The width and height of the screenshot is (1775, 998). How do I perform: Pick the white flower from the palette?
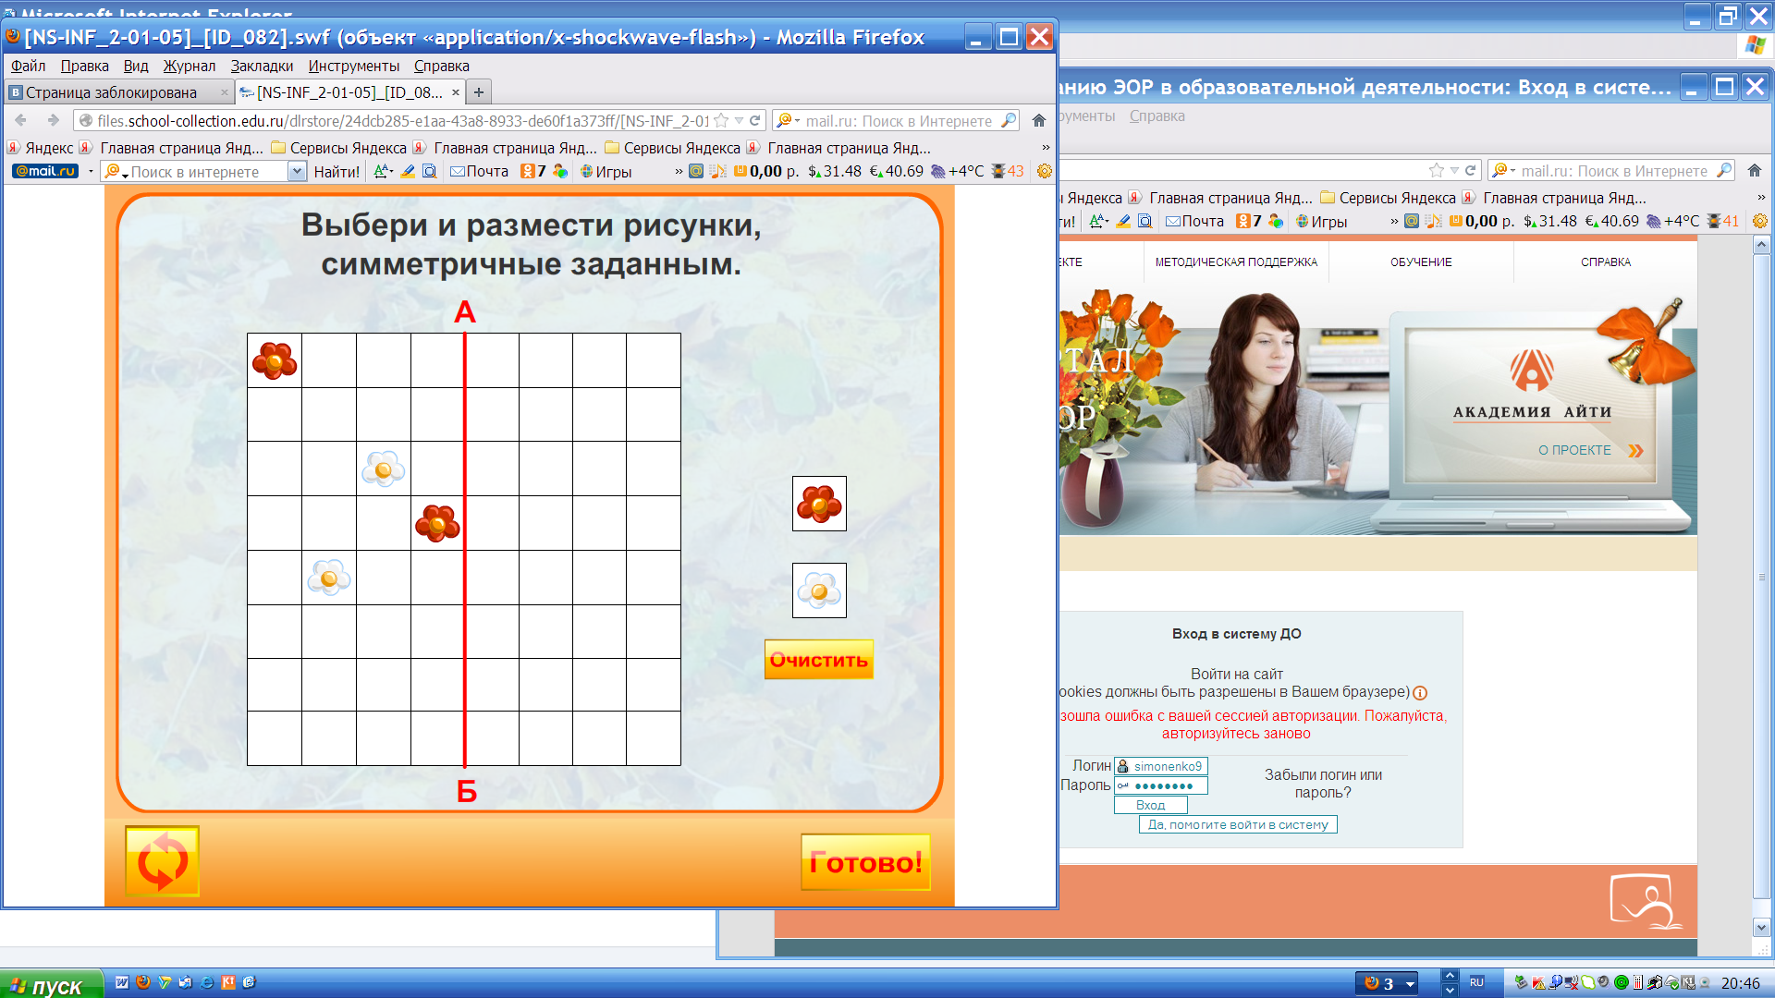click(x=819, y=590)
